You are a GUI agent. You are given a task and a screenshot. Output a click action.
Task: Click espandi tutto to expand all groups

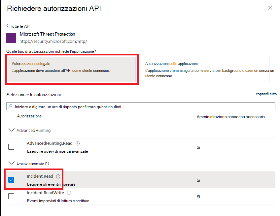266,94
